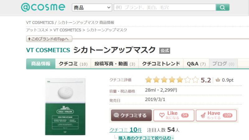Click the クチコミする button

click(x=131, y=115)
